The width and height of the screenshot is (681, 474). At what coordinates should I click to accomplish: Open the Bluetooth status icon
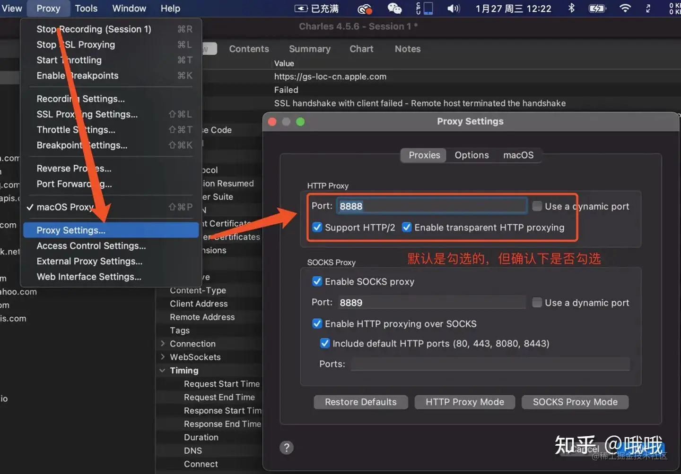pos(571,8)
